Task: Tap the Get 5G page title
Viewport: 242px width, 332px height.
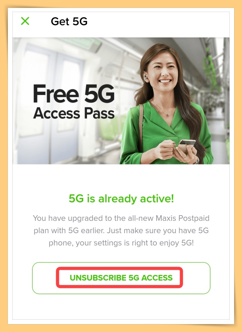Action: pos(69,21)
